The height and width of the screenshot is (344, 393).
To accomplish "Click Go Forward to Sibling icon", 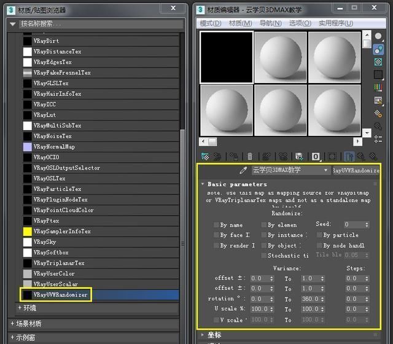I will [x=373, y=157].
